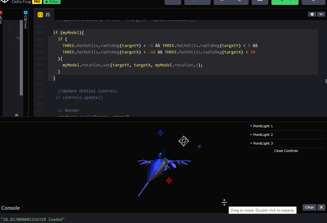Click the '// controls.update()' comment line
The width and height of the screenshot is (327, 223).
click(79, 97)
